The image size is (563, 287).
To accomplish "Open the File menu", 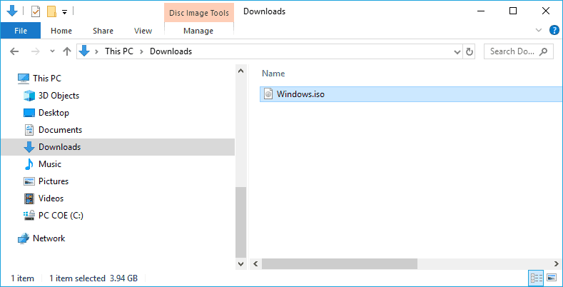I will point(21,31).
